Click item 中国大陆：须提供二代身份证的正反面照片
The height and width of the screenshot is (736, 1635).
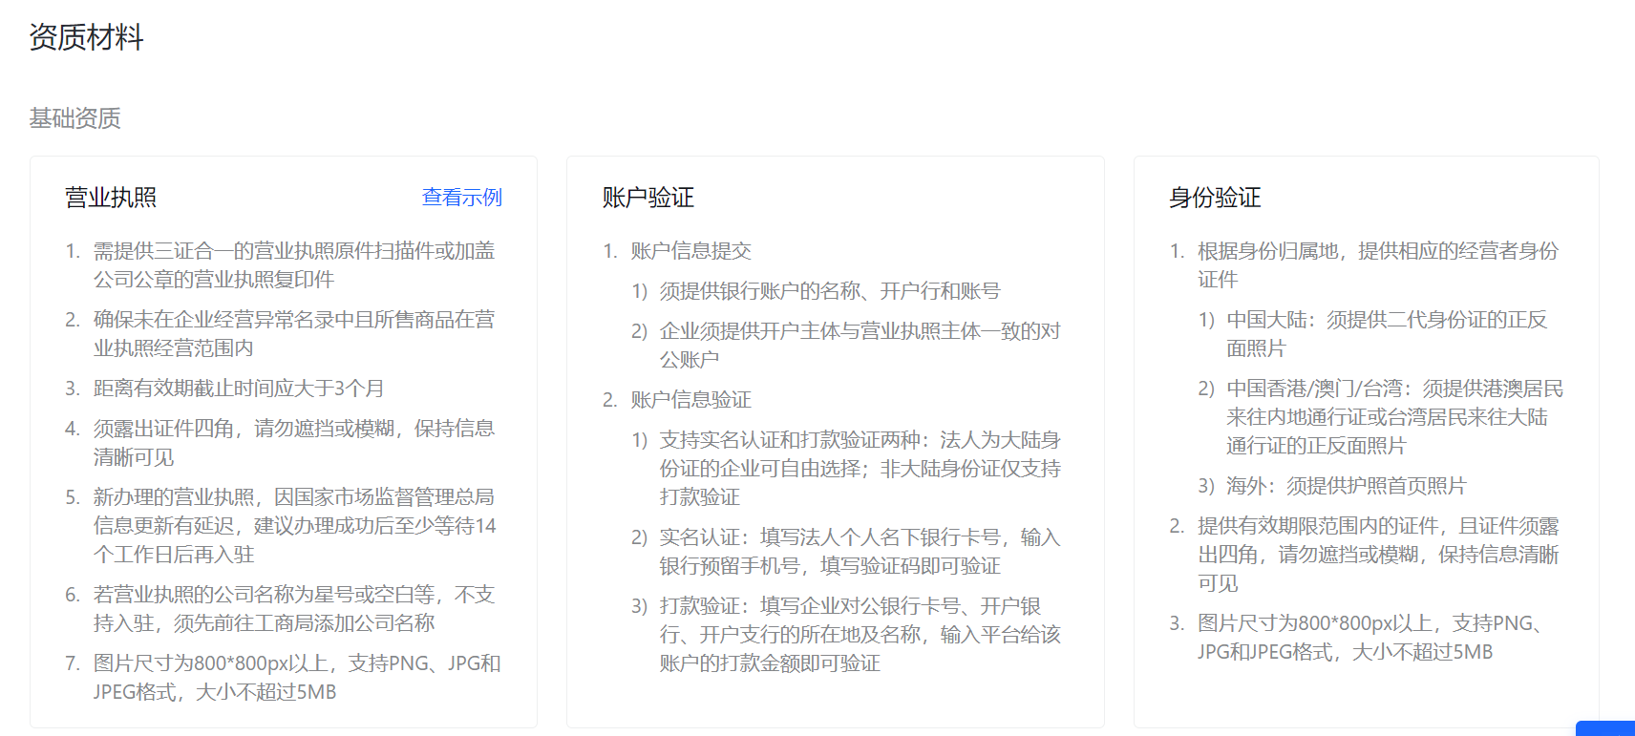pyautogui.click(x=1387, y=334)
